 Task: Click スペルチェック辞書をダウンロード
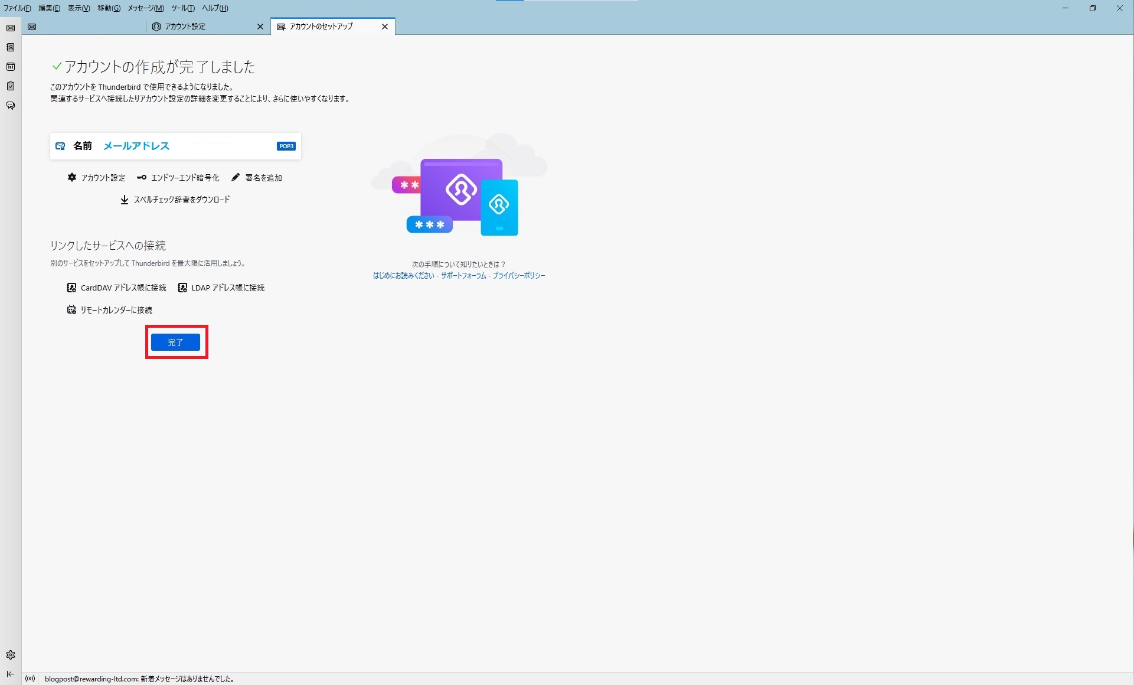(175, 200)
